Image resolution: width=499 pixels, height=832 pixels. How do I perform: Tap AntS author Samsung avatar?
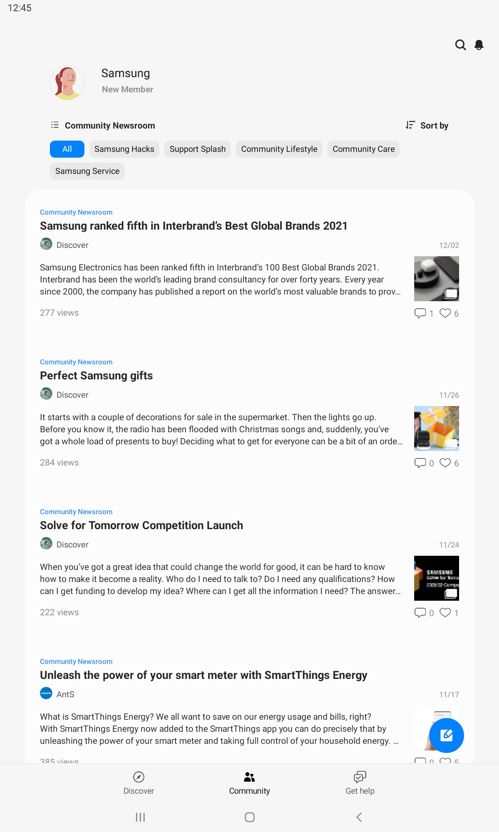click(46, 693)
